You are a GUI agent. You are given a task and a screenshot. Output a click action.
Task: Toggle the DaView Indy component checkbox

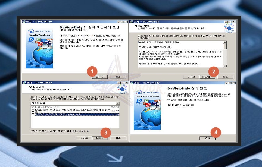[x=33, y=107]
